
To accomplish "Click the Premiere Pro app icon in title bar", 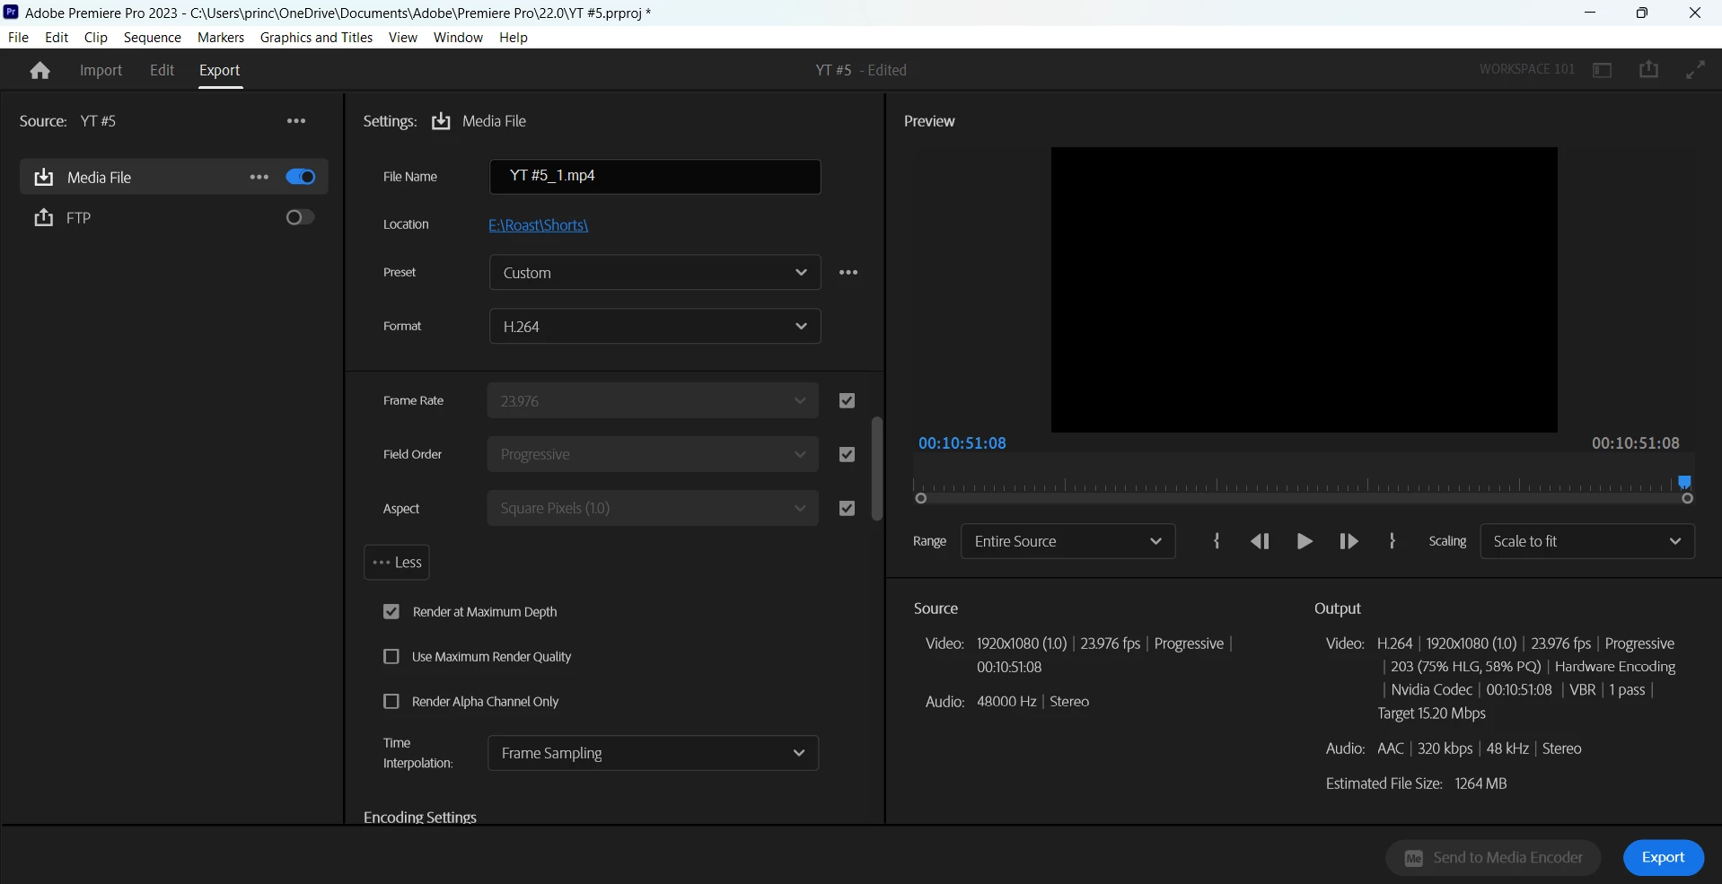I will (x=11, y=13).
